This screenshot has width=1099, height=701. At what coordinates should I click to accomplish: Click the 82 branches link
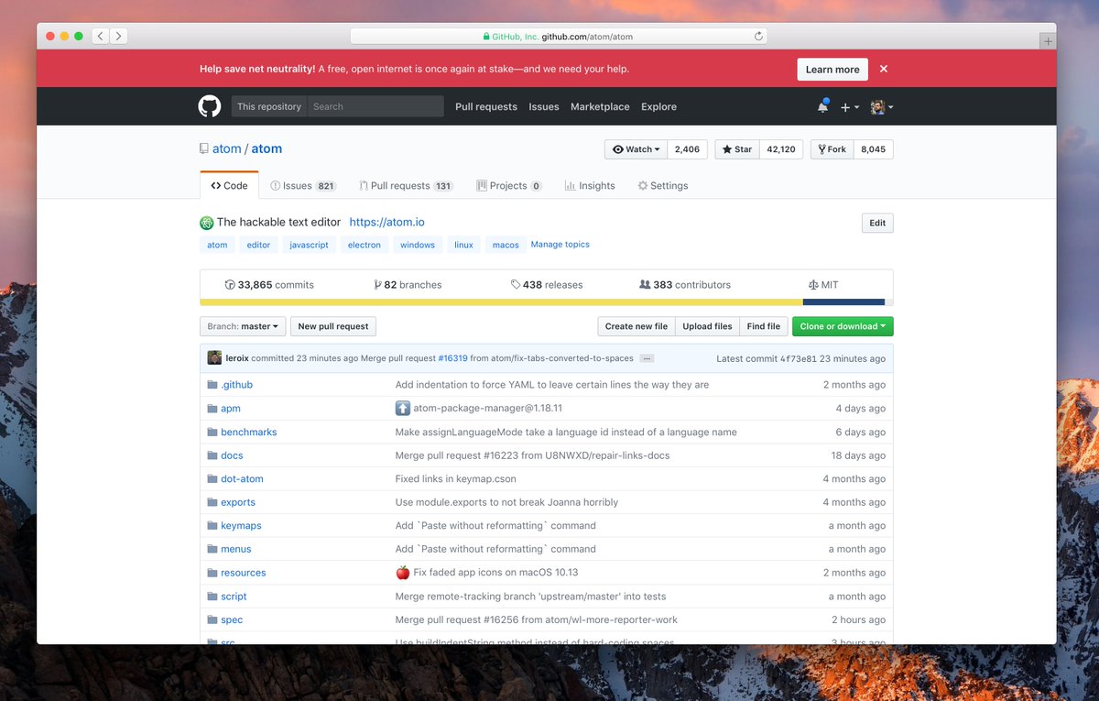coord(408,285)
